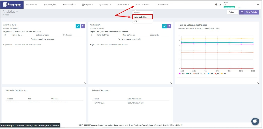Click Data de Criação header in DU-E table
Screen dimensions: 263x129
(x=43, y=35)
